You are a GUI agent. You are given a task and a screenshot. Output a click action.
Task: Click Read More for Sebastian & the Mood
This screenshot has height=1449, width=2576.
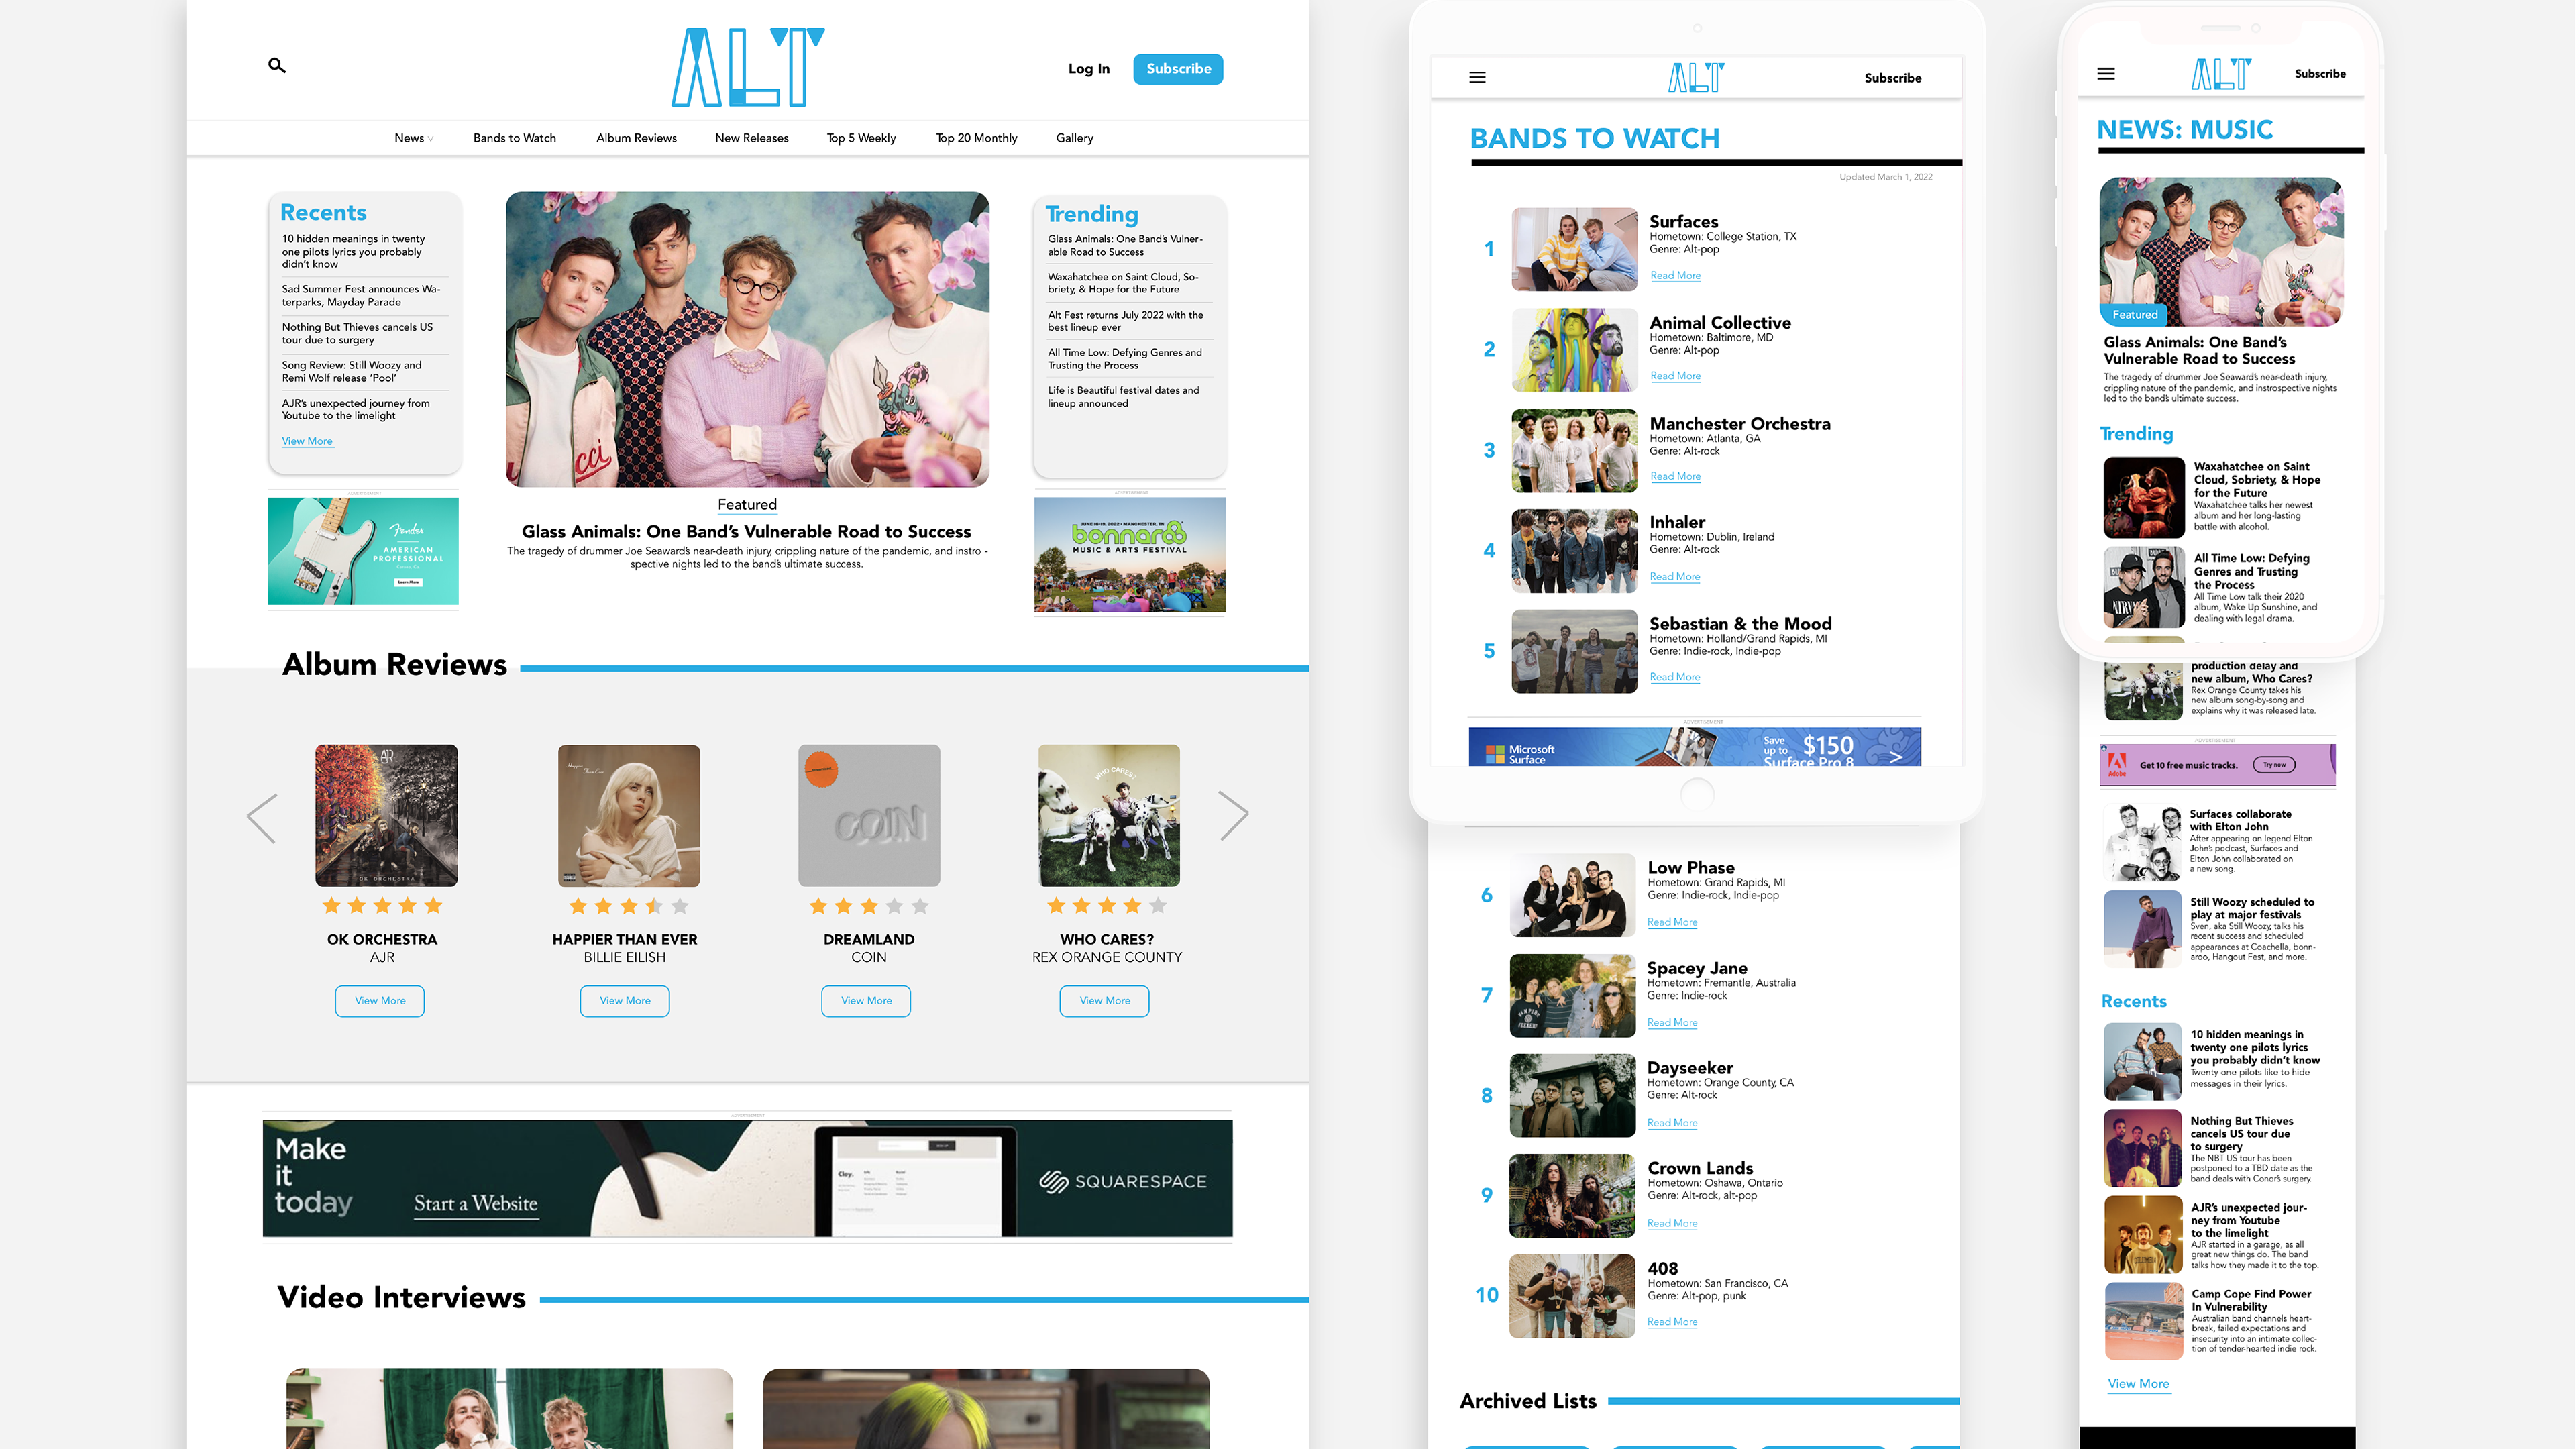pos(1675,677)
